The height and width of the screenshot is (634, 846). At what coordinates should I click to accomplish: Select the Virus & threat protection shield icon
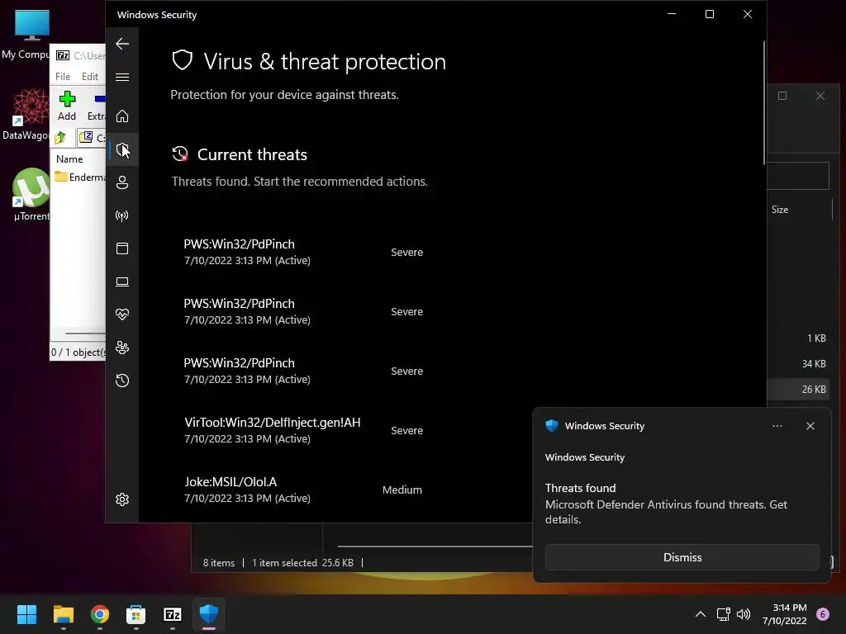[x=122, y=149]
